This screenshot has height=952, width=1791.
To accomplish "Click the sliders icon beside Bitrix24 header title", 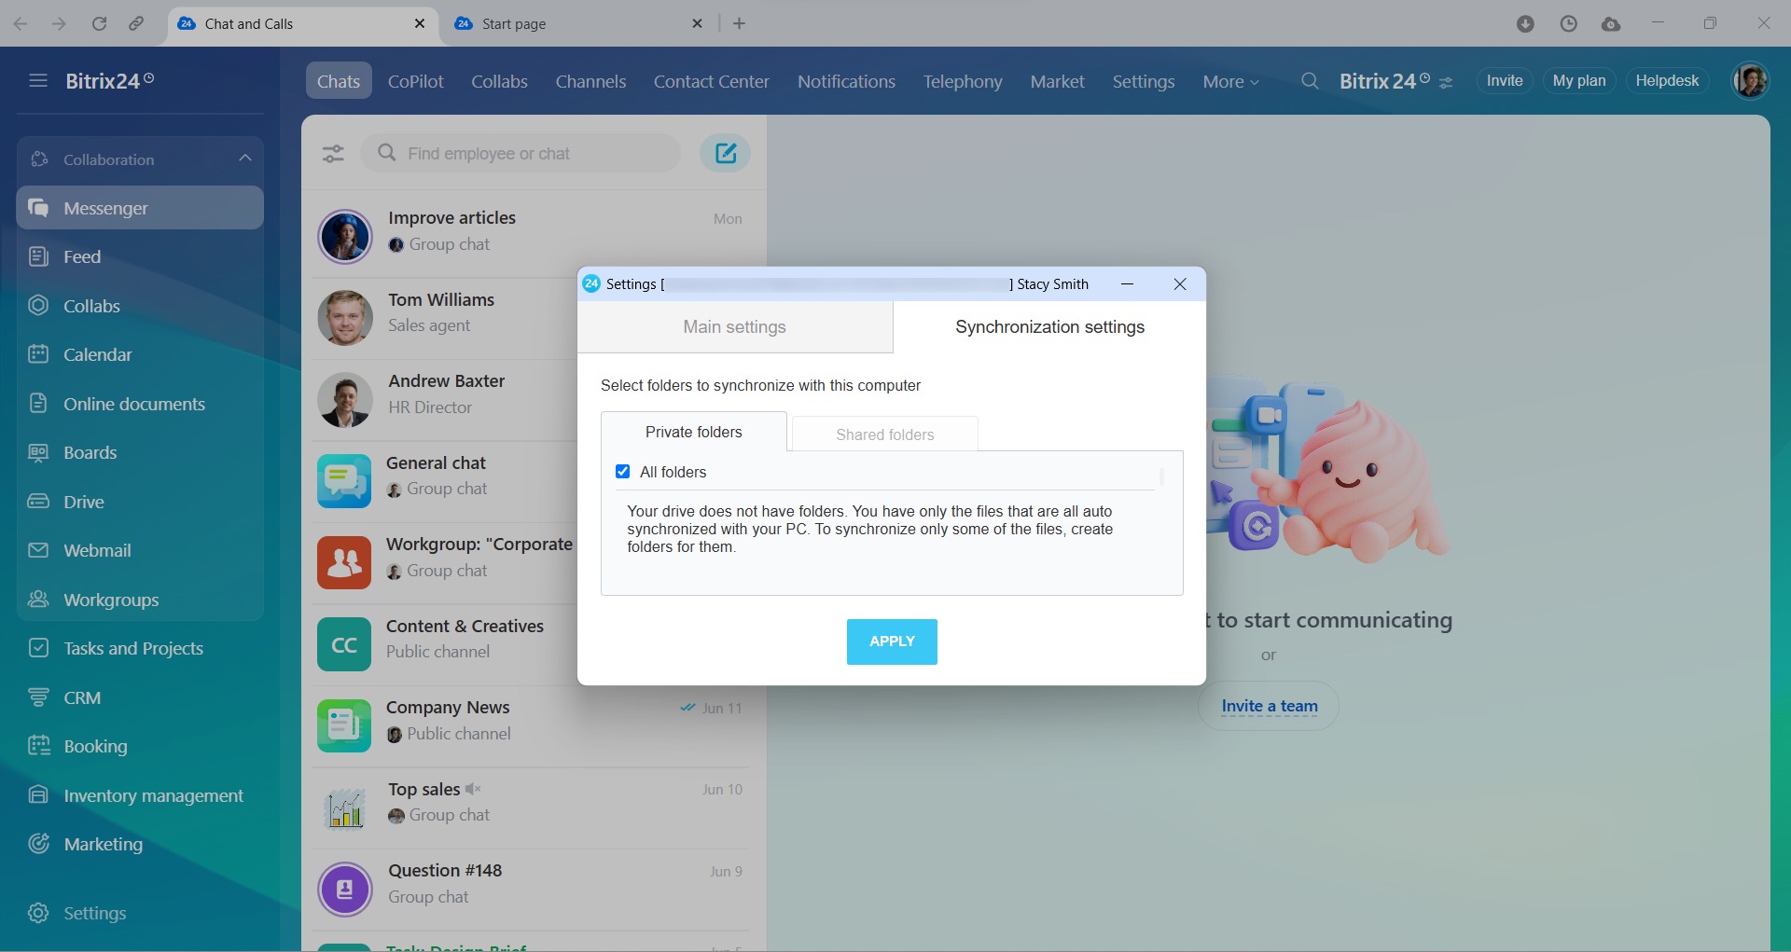I will pos(1446,83).
